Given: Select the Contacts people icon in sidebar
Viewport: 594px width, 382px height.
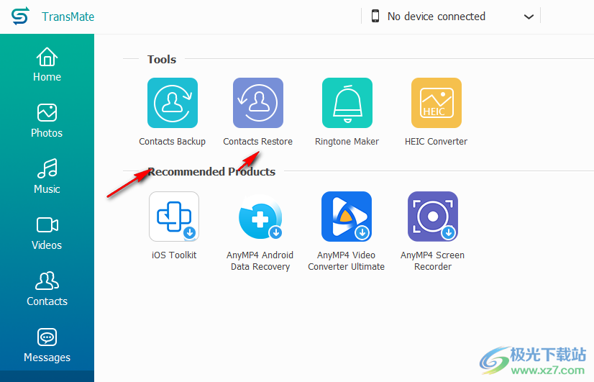Looking at the screenshot, I should click(x=47, y=281).
